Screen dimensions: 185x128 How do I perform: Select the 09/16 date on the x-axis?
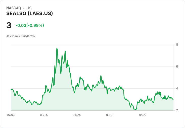pyautogui.click(x=44, y=115)
